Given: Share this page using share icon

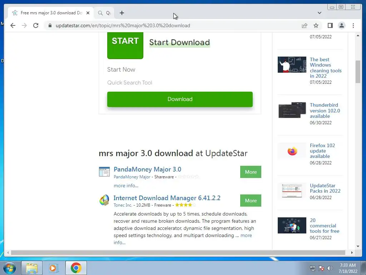Looking at the screenshot, I should pyautogui.click(x=305, y=25).
